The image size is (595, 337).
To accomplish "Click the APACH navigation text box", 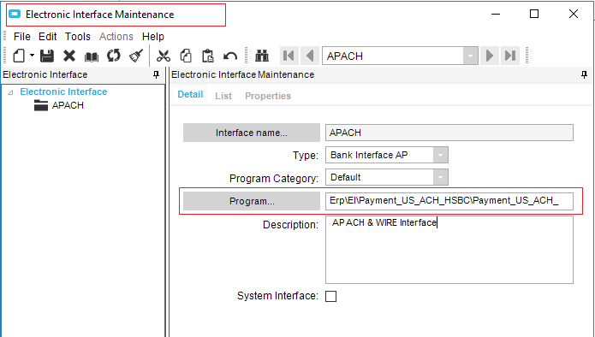I will pos(393,56).
